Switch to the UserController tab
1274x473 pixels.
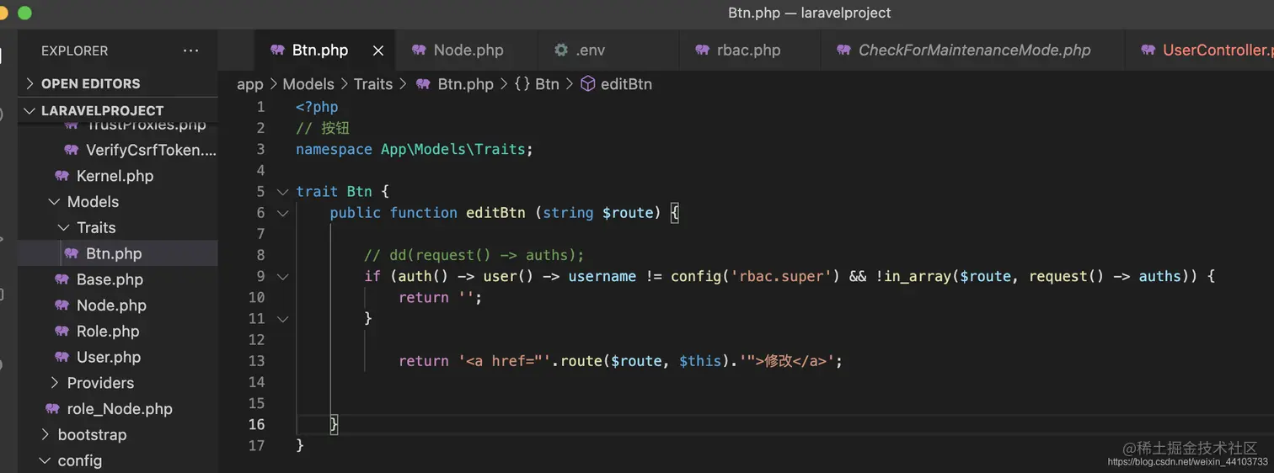(1218, 50)
